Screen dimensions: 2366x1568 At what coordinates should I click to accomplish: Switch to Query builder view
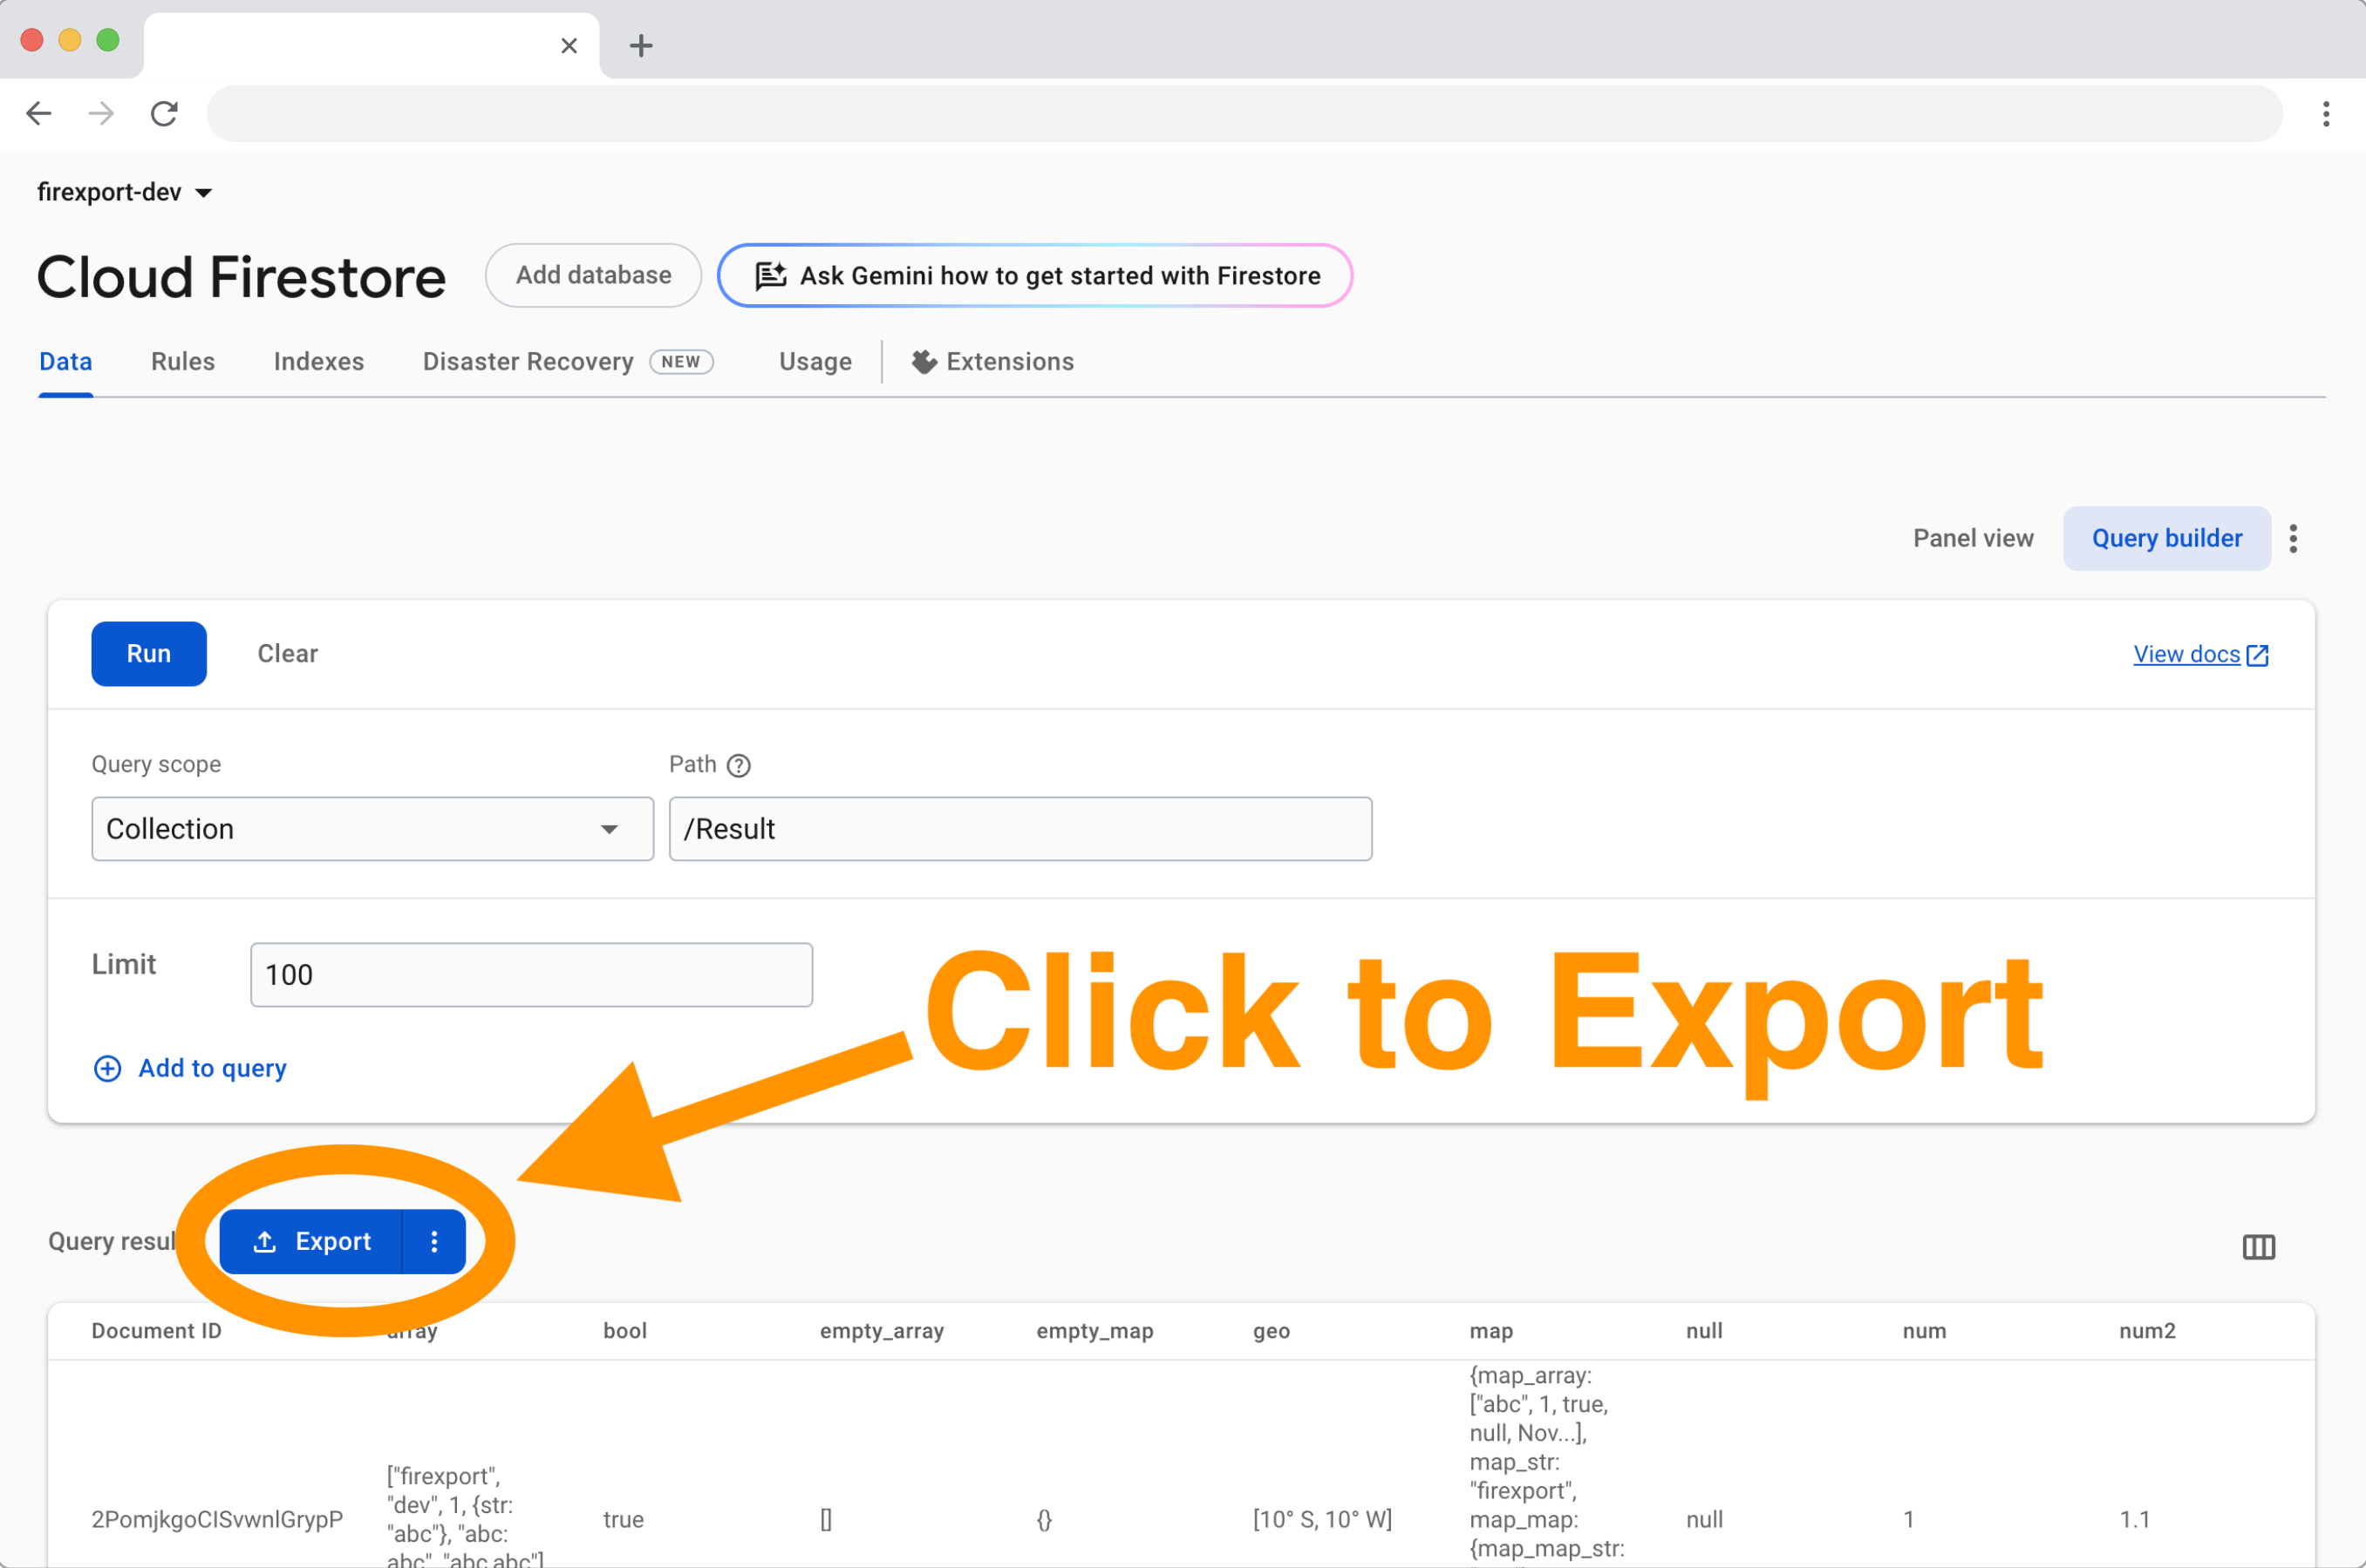click(x=2166, y=537)
